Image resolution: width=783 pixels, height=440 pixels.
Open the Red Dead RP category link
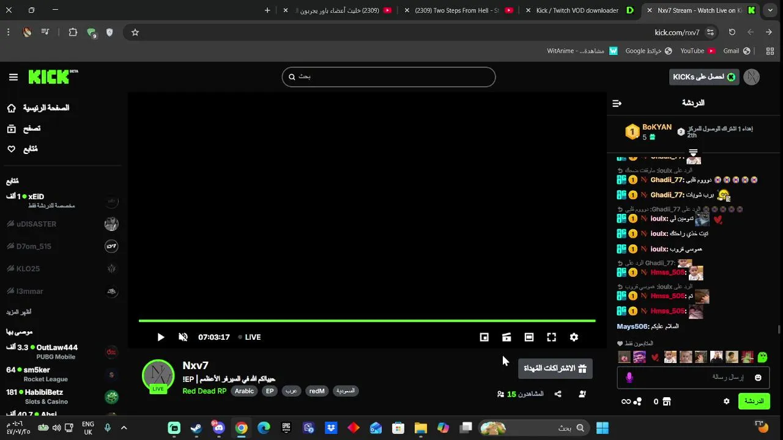coord(204,391)
